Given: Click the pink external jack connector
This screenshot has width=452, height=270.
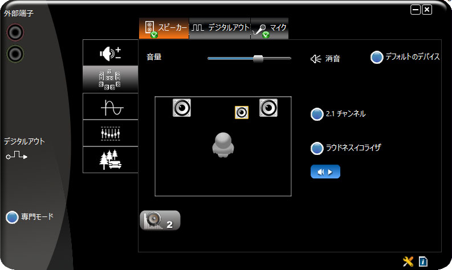Looking at the screenshot, I should click(x=15, y=32).
